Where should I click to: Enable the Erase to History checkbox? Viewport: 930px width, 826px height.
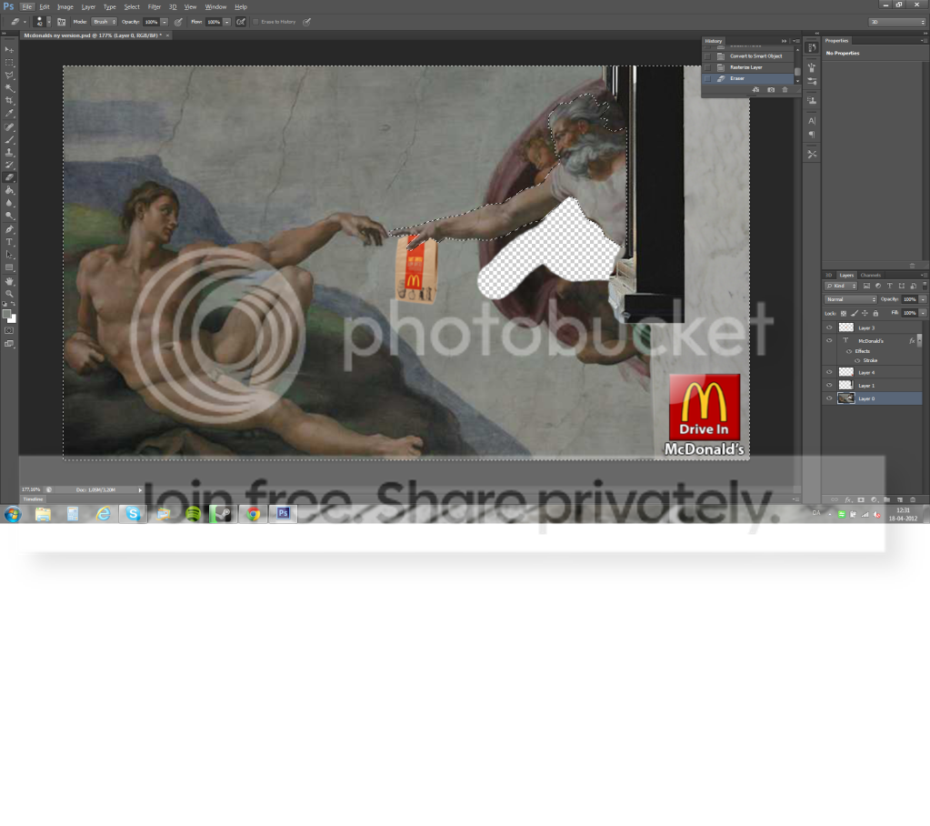pos(255,22)
